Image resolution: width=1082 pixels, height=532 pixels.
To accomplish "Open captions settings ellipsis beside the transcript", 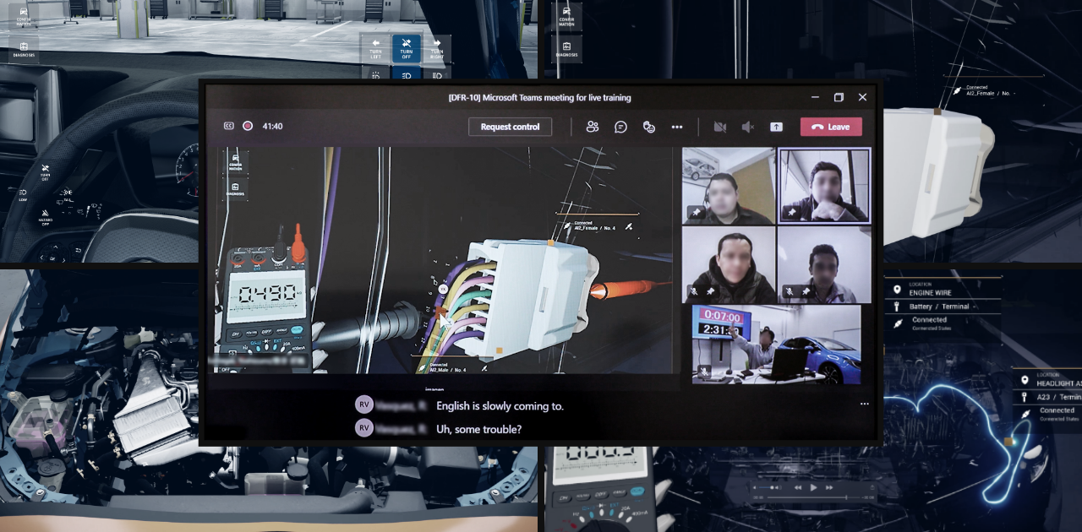I will (x=864, y=404).
